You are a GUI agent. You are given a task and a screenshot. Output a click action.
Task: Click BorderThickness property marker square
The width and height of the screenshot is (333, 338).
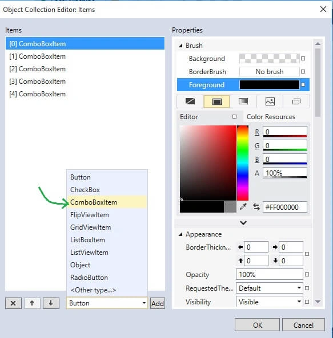pyautogui.click(x=307, y=254)
